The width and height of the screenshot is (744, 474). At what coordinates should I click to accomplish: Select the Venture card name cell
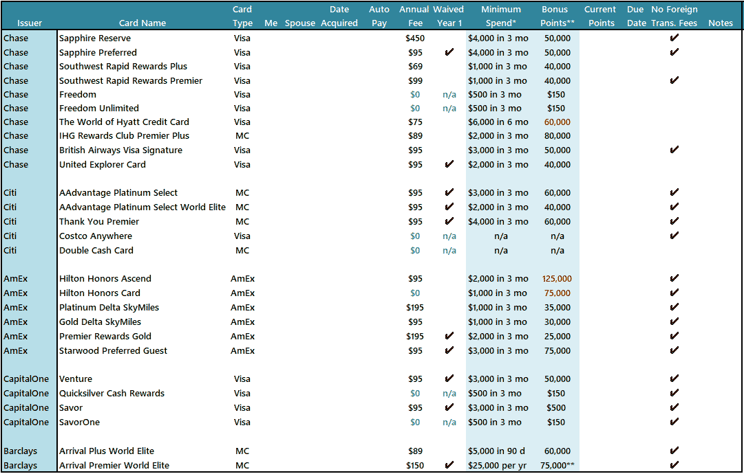(x=76, y=379)
